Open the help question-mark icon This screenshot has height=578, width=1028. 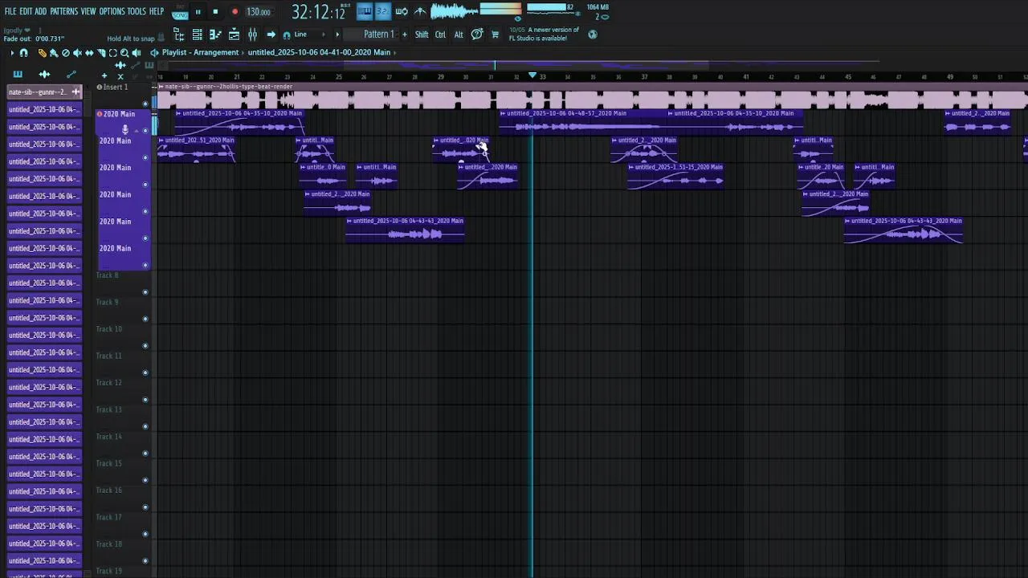click(x=476, y=35)
